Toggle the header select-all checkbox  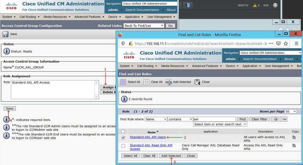pyautogui.click(x=123, y=132)
